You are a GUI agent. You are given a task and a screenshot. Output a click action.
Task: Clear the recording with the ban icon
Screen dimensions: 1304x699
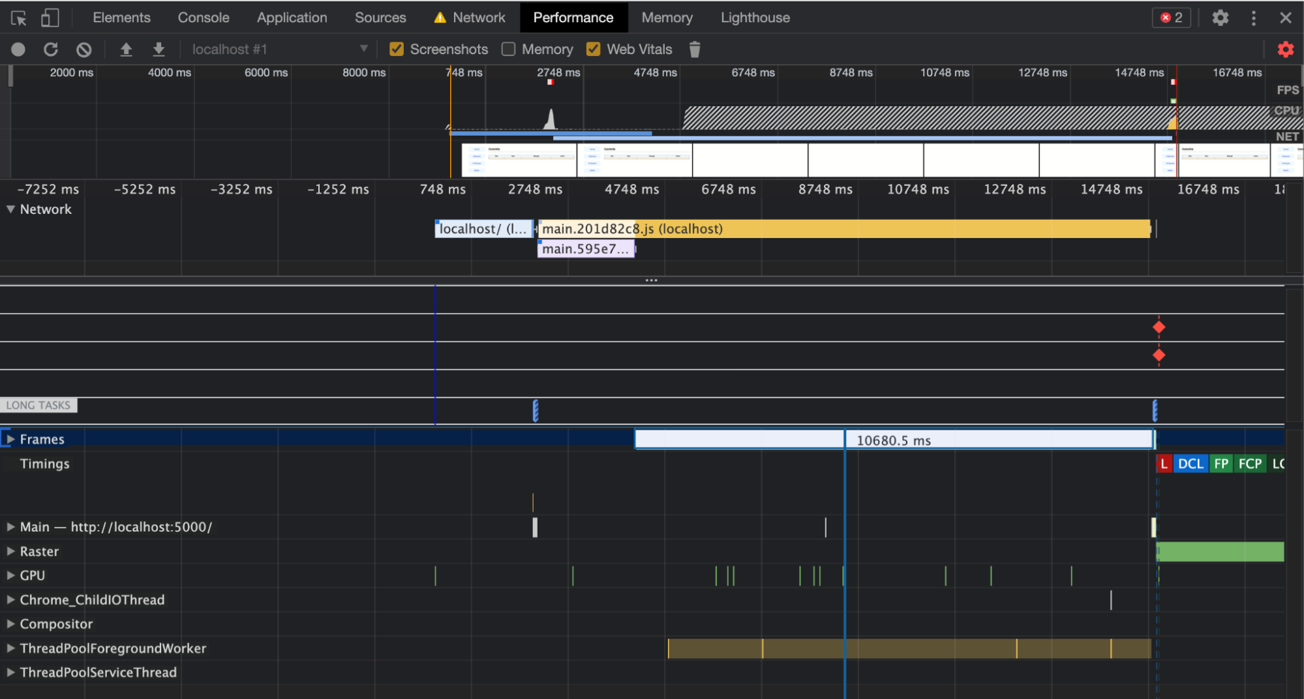(x=83, y=50)
